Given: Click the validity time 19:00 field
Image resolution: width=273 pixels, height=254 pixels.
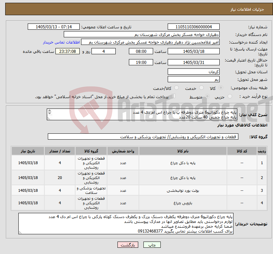Looking at the screenshot, I should pyautogui.click(x=141, y=62).
